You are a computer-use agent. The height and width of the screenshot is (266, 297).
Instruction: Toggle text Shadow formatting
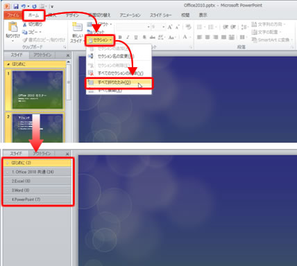(144, 37)
